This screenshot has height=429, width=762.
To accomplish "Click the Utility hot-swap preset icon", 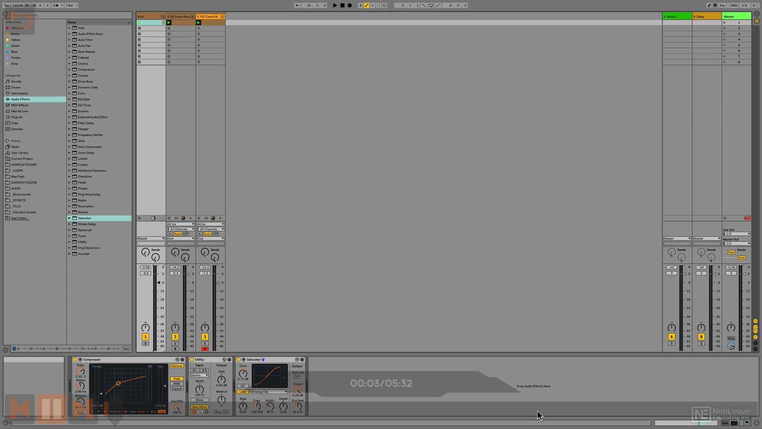I will tap(224, 359).
